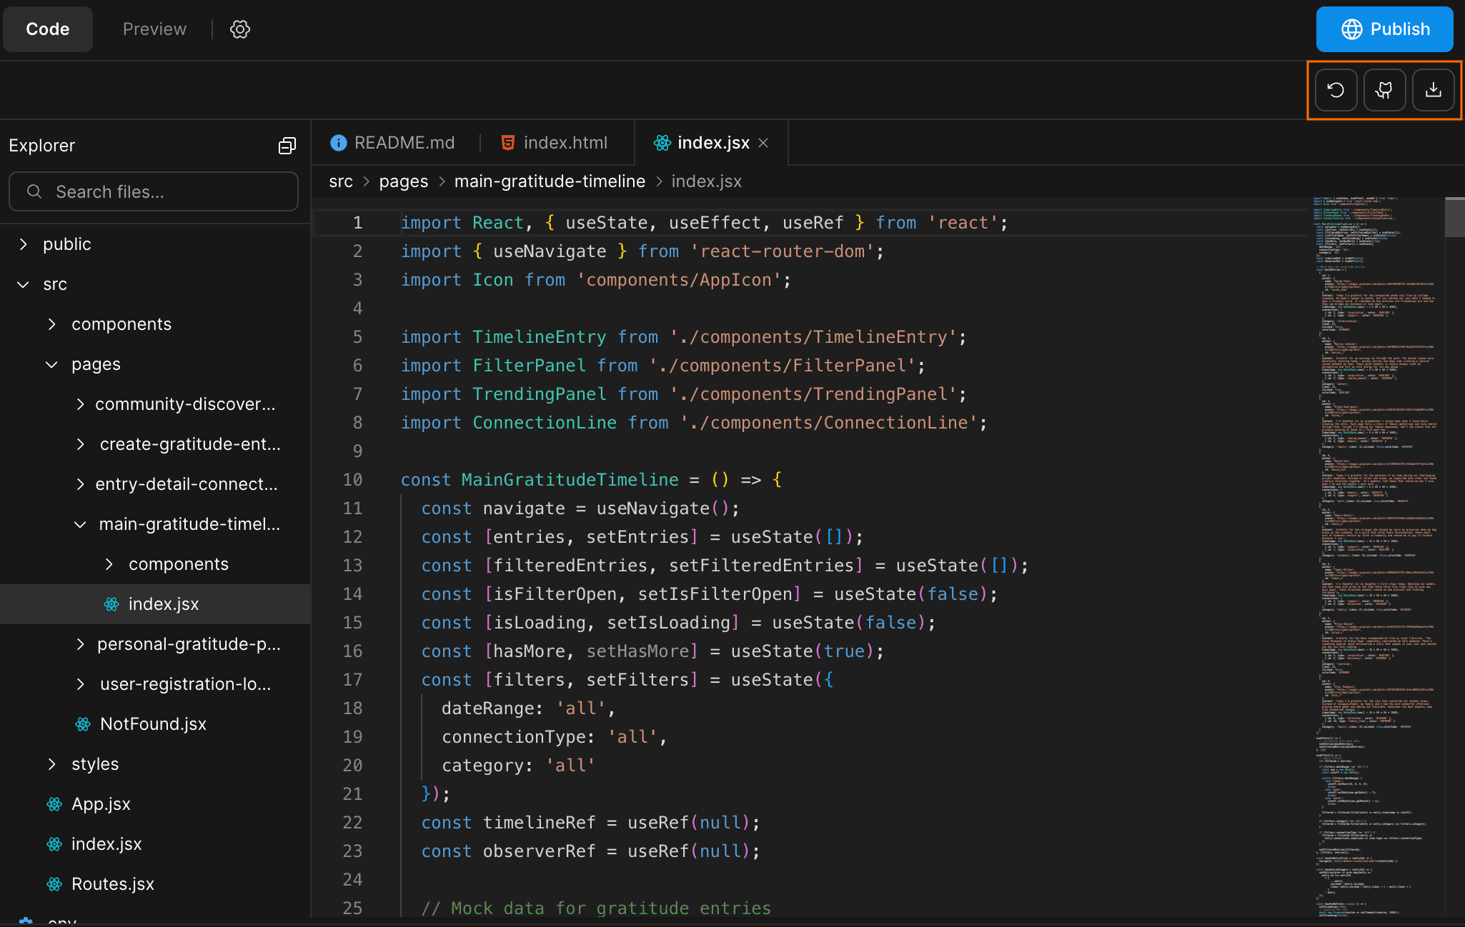Click the collapse folders icon in Explorer
This screenshot has width=1465, height=927.
(287, 145)
